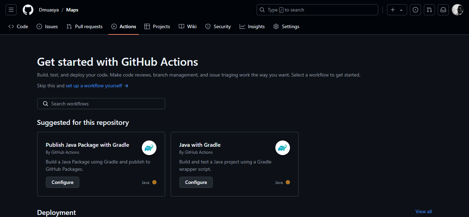Navigate to the Dmuasya profile link
The image size is (469, 217).
click(49, 10)
